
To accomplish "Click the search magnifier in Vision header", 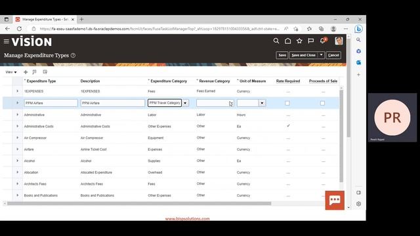I will tap(276, 41).
